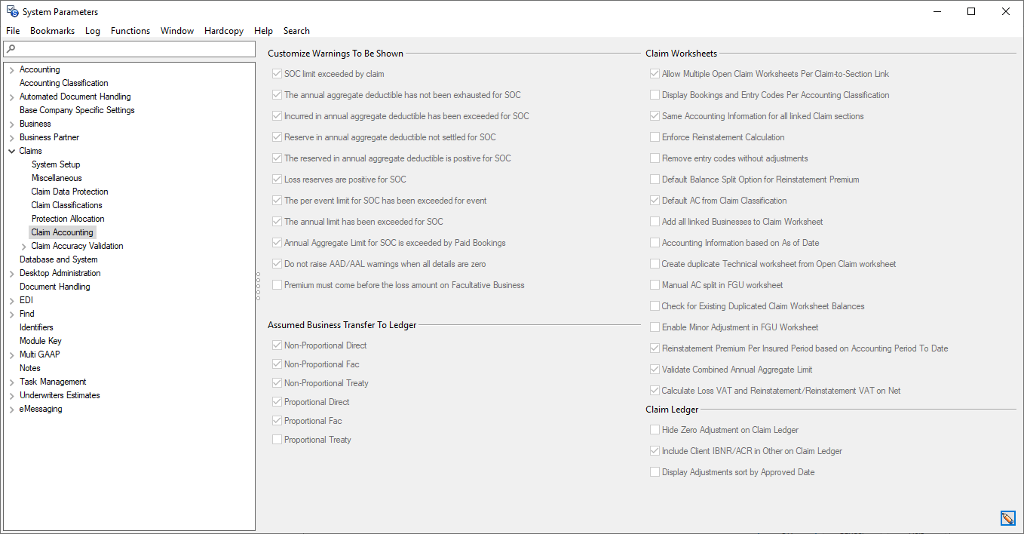
Task: Check 'Manual AC split in FGU worksheet'
Action: pos(655,284)
